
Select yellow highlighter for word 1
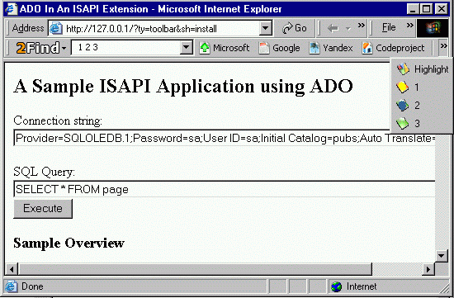(x=403, y=87)
